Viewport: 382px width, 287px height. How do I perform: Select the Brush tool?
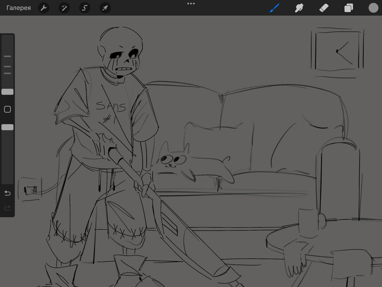pyautogui.click(x=274, y=8)
